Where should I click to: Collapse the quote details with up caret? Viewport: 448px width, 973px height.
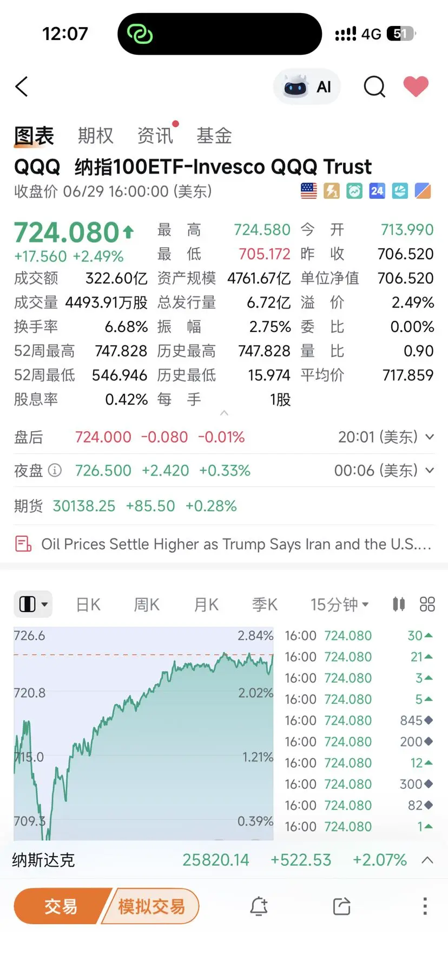click(x=224, y=413)
